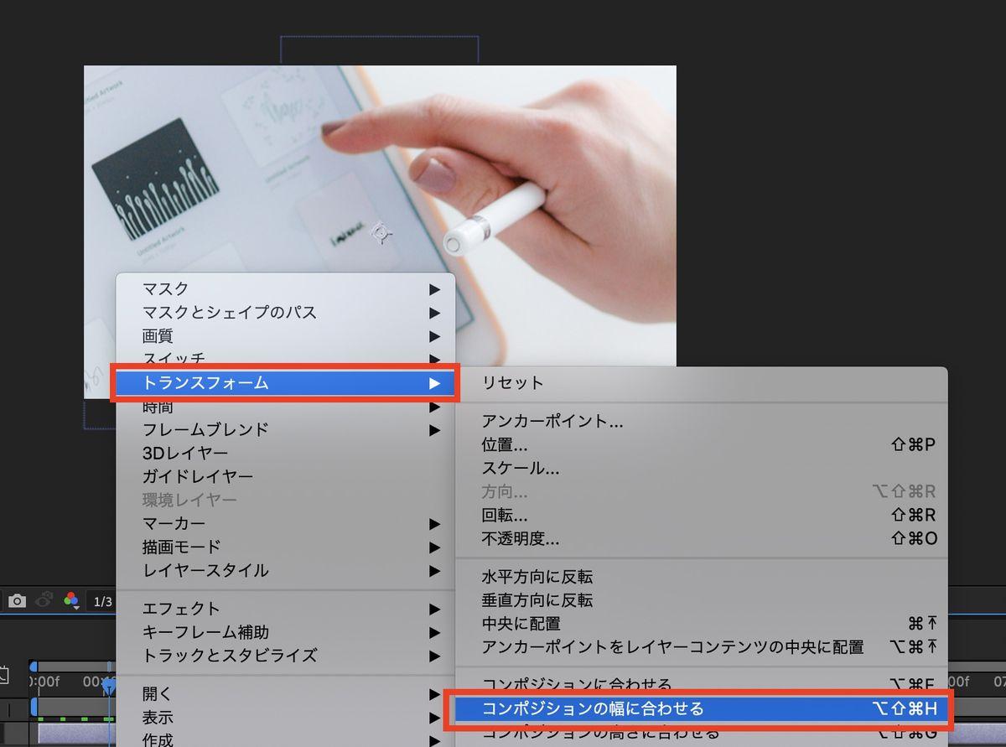
Task: Open the RGB channel display icon
Action: 71,601
